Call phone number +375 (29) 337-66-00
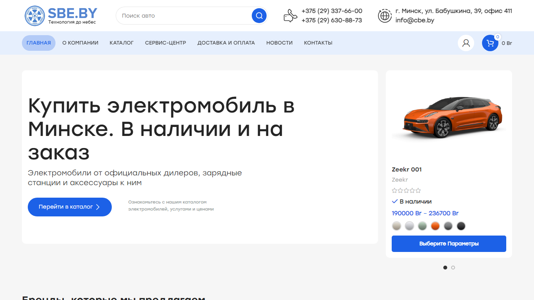534x300 pixels. (x=332, y=11)
